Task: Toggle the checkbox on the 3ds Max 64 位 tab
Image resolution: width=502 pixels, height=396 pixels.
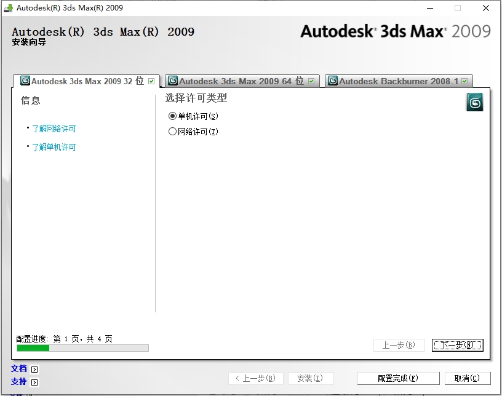Action: point(311,81)
